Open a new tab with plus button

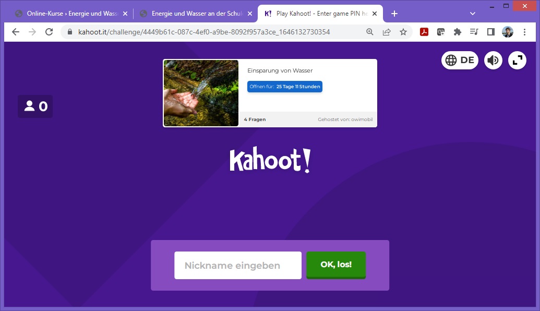tap(394, 14)
